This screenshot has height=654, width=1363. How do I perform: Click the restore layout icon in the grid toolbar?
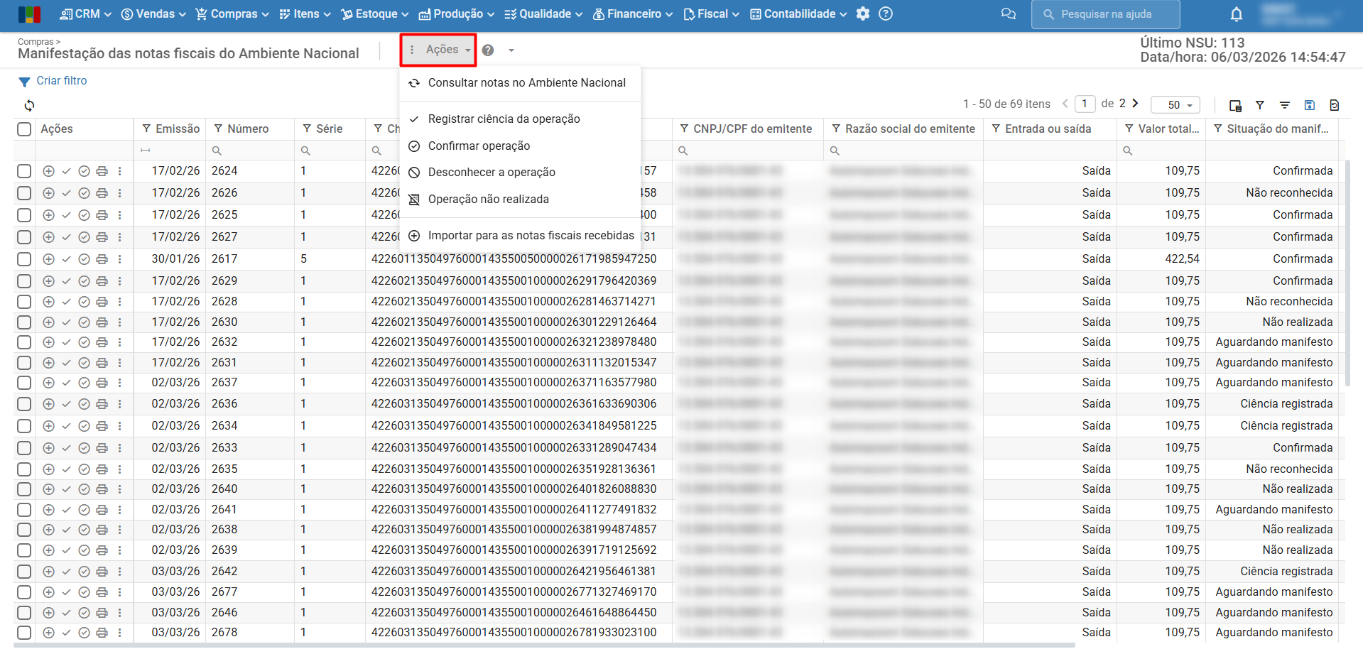point(1335,105)
